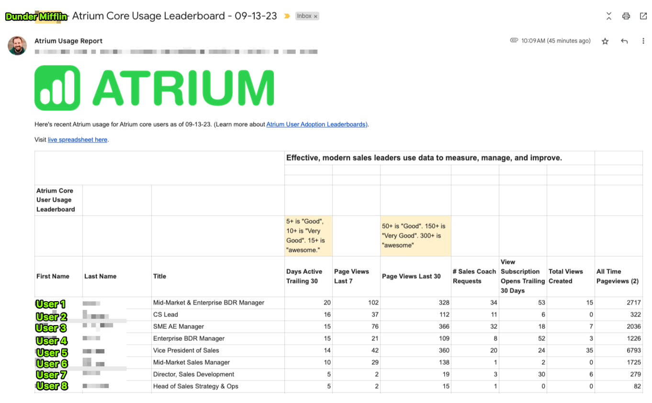Click the expand/collapse all arrows icon

point(609,16)
